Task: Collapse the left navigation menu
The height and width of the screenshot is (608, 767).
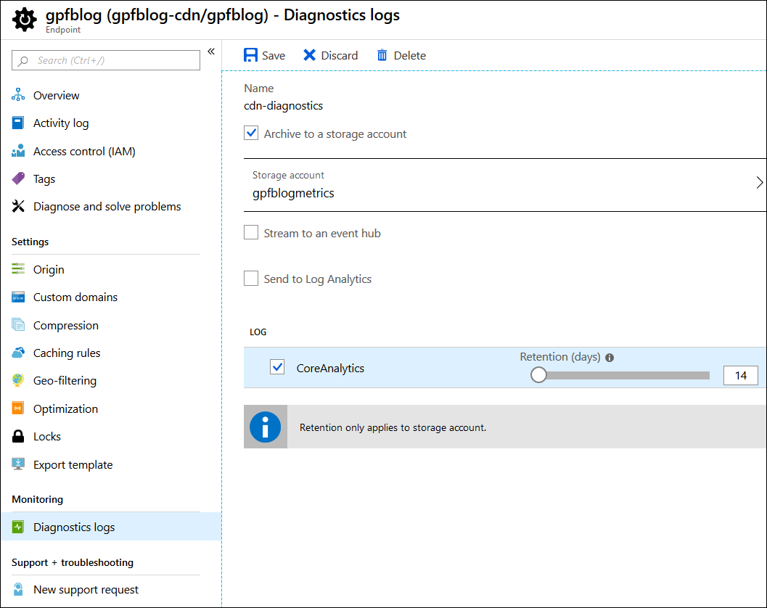Action: tap(211, 52)
